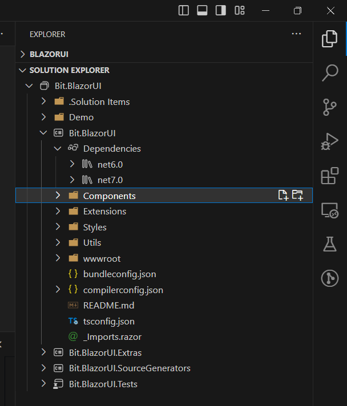Expand the Styles folder
This screenshot has width=347, height=406.
(x=58, y=227)
